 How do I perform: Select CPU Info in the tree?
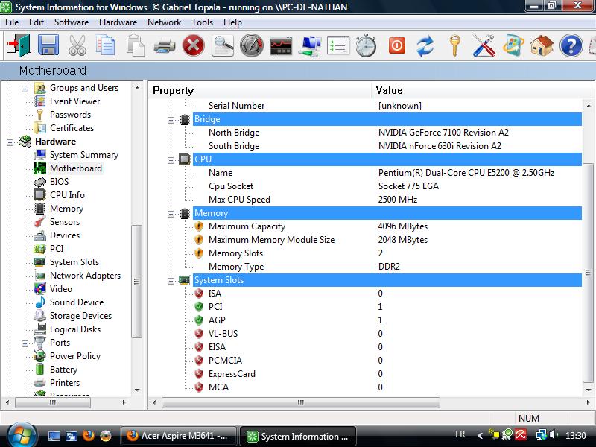(x=67, y=195)
